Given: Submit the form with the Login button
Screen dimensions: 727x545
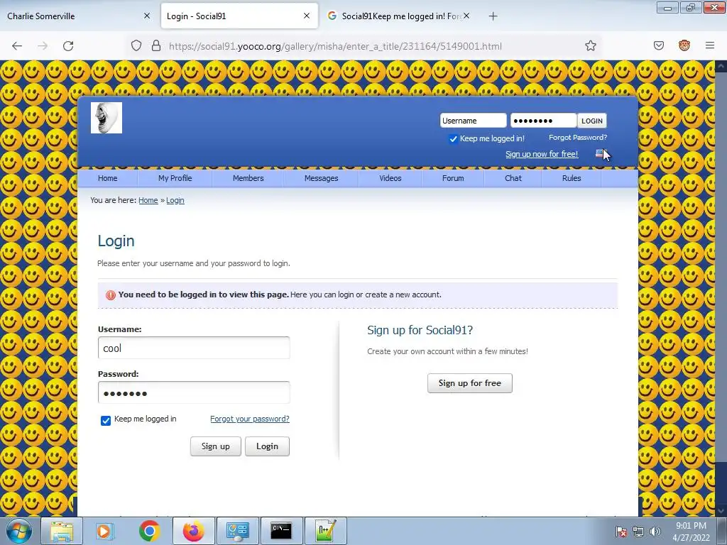Looking at the screenshot, I should pos(267,446).
